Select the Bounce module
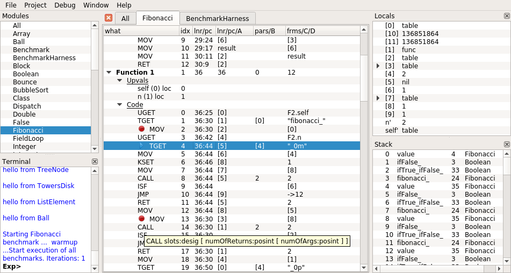 coord(46,82)
